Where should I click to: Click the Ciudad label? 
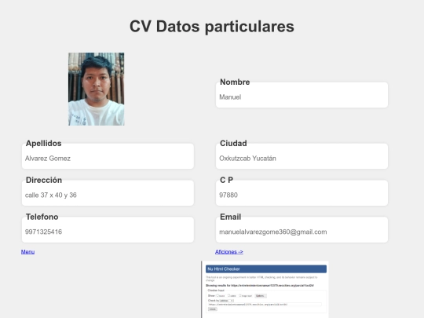coord(233,144)
